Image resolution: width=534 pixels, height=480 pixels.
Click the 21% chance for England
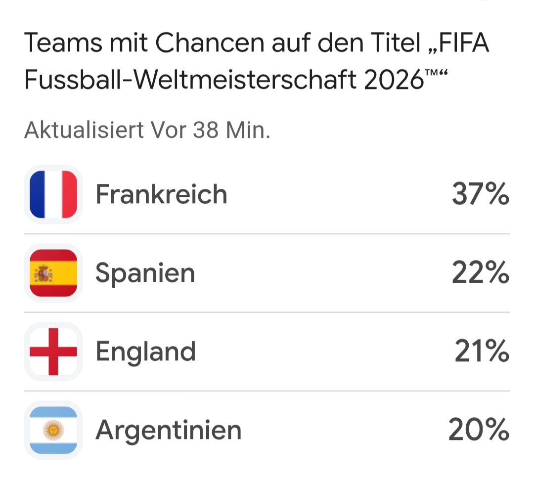(482, 351)
